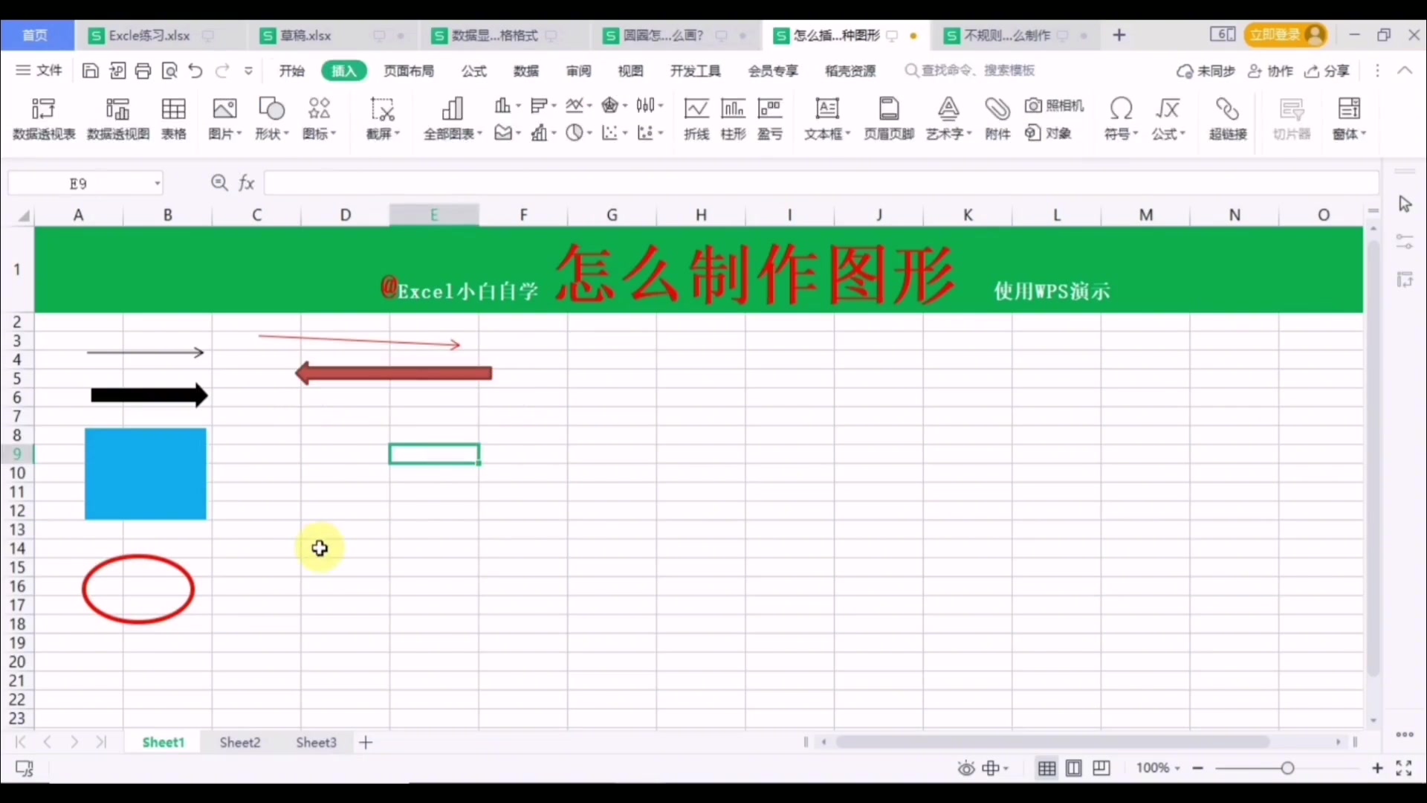Select the 图片 picture insert tool

click(x=224, y=119)
